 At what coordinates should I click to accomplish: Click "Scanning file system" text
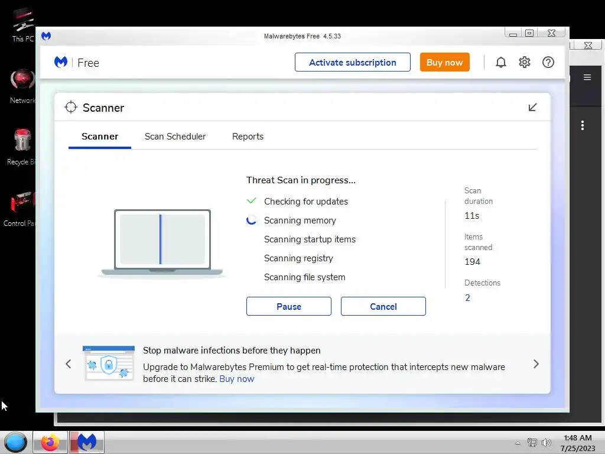click(x=304, y=277)
